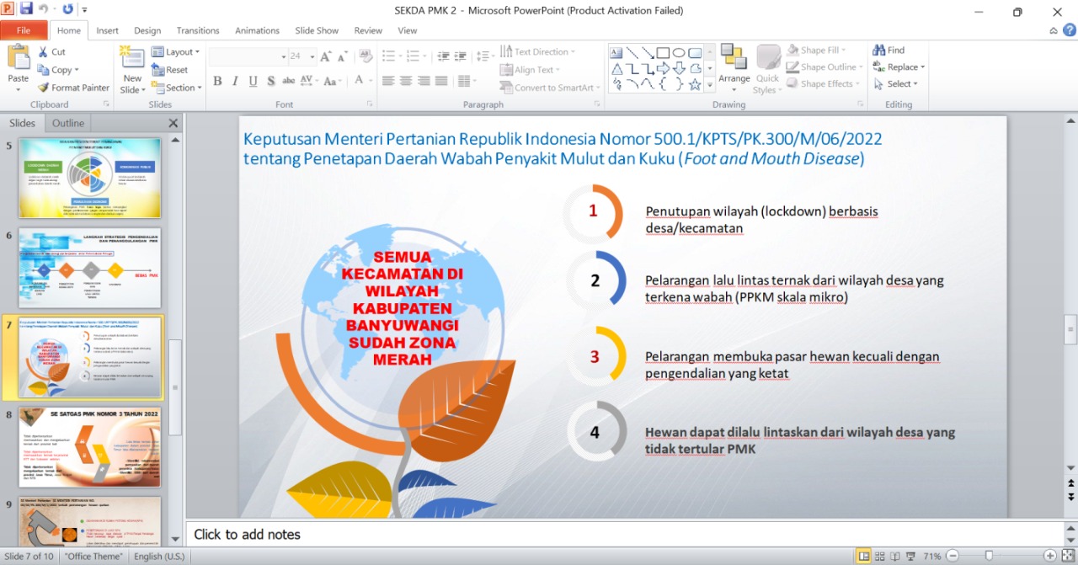Open the Text Direction dropdown
This screenshot has width=1078, height=565.
pos(537,51)
